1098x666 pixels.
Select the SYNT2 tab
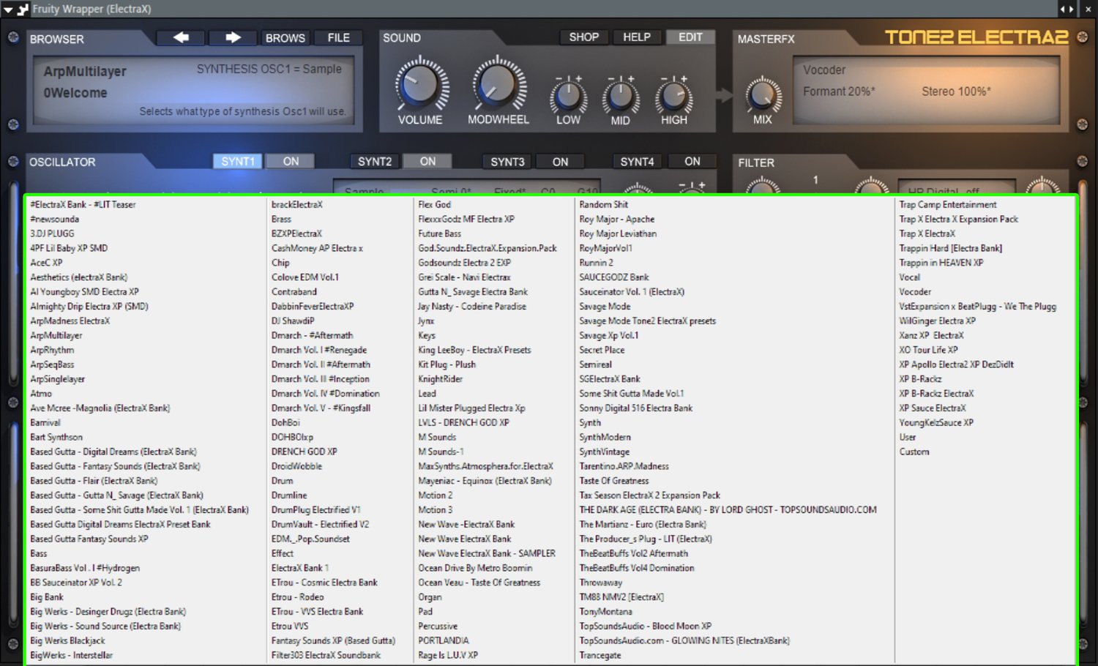(x=375, y=161)
